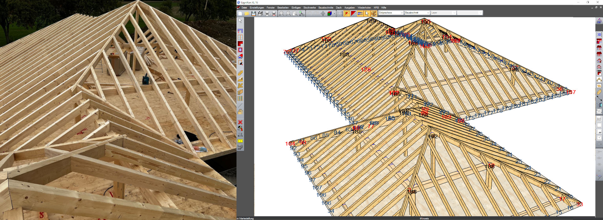Click the new blank document icon

[x=240, y=14]
